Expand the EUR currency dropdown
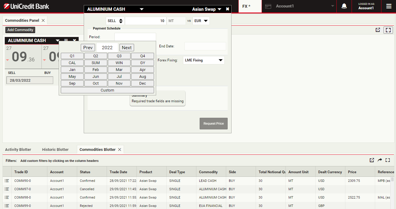This screenshot has height=209, width=396. point(201,21)
